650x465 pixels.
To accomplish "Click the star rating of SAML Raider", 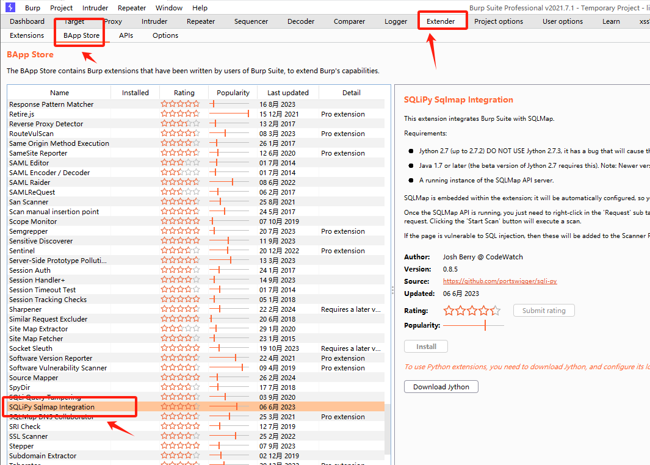I will (x=180, y=182).
